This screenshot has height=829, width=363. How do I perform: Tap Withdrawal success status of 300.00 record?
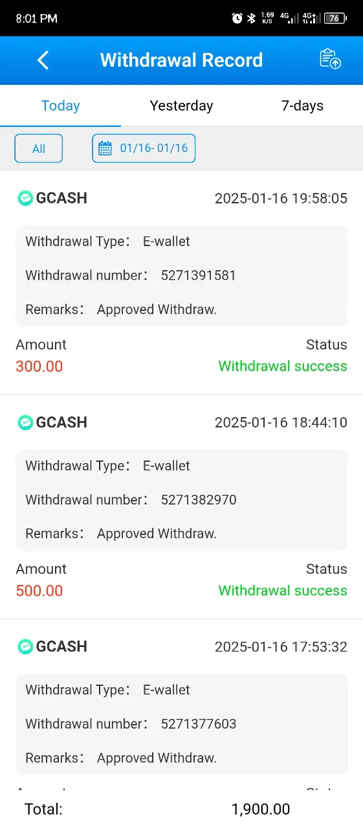[x=283, y=366]
